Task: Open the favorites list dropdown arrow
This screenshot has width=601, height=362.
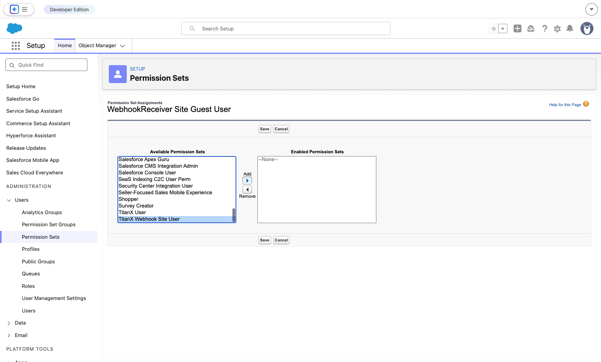Action: pyautogui.click(x=503, y=28)
